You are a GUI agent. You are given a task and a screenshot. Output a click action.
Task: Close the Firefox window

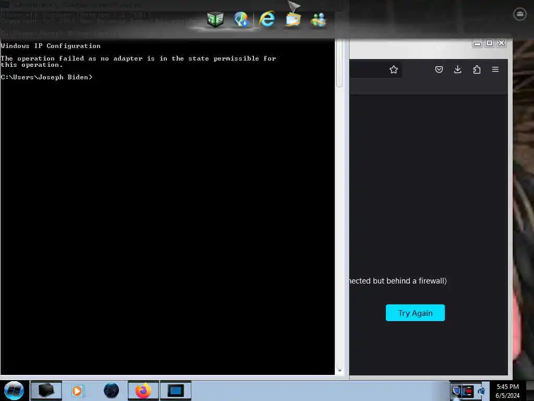501,43
